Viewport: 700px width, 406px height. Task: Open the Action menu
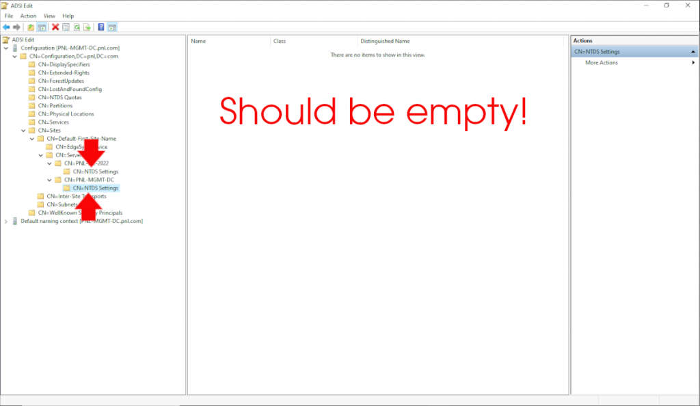coord(28,16)
